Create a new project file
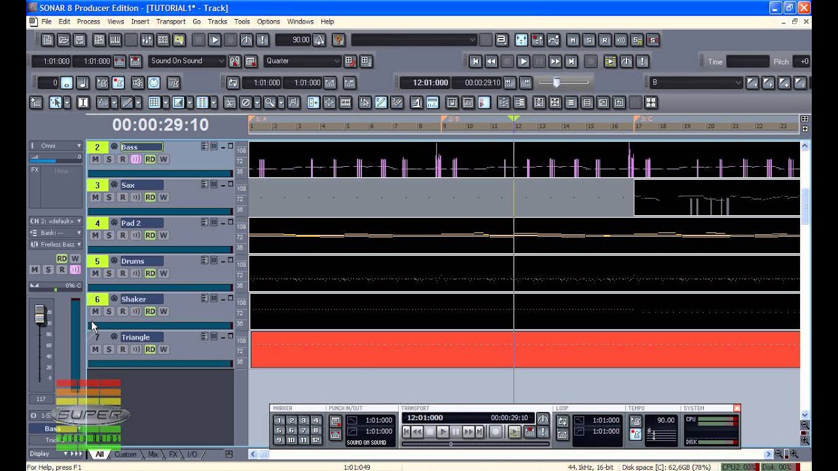Image resolution: width=838 pixels, height=471 pixels. [x=48, y=40]
